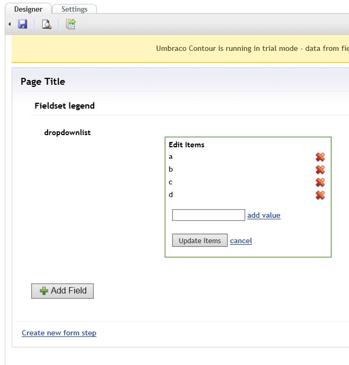Viewport: 349px width, 365px height.
Task: Click the new item value text box
Action: (x=208, y=215)
